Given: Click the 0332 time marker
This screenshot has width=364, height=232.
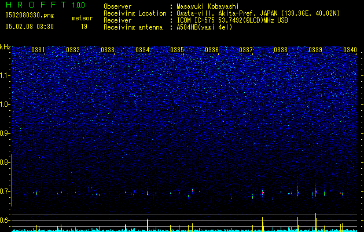Looking at the screenshot, I should [x=73, y=50].
